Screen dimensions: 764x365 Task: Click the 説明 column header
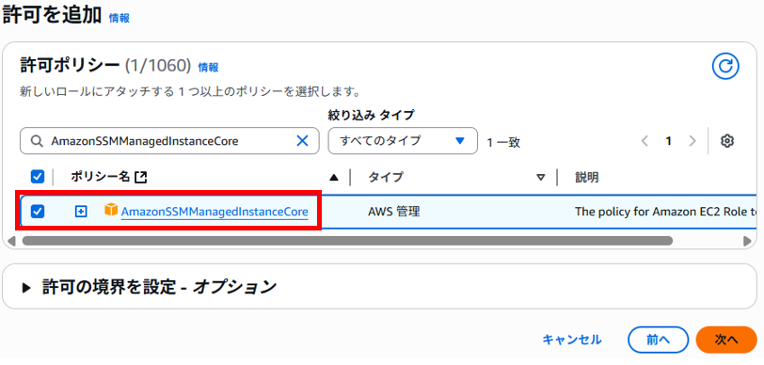(x=587, y=177)
